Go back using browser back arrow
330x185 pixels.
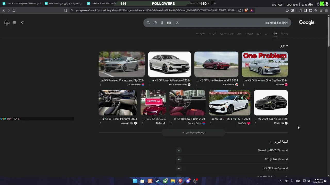coord(4,10)
